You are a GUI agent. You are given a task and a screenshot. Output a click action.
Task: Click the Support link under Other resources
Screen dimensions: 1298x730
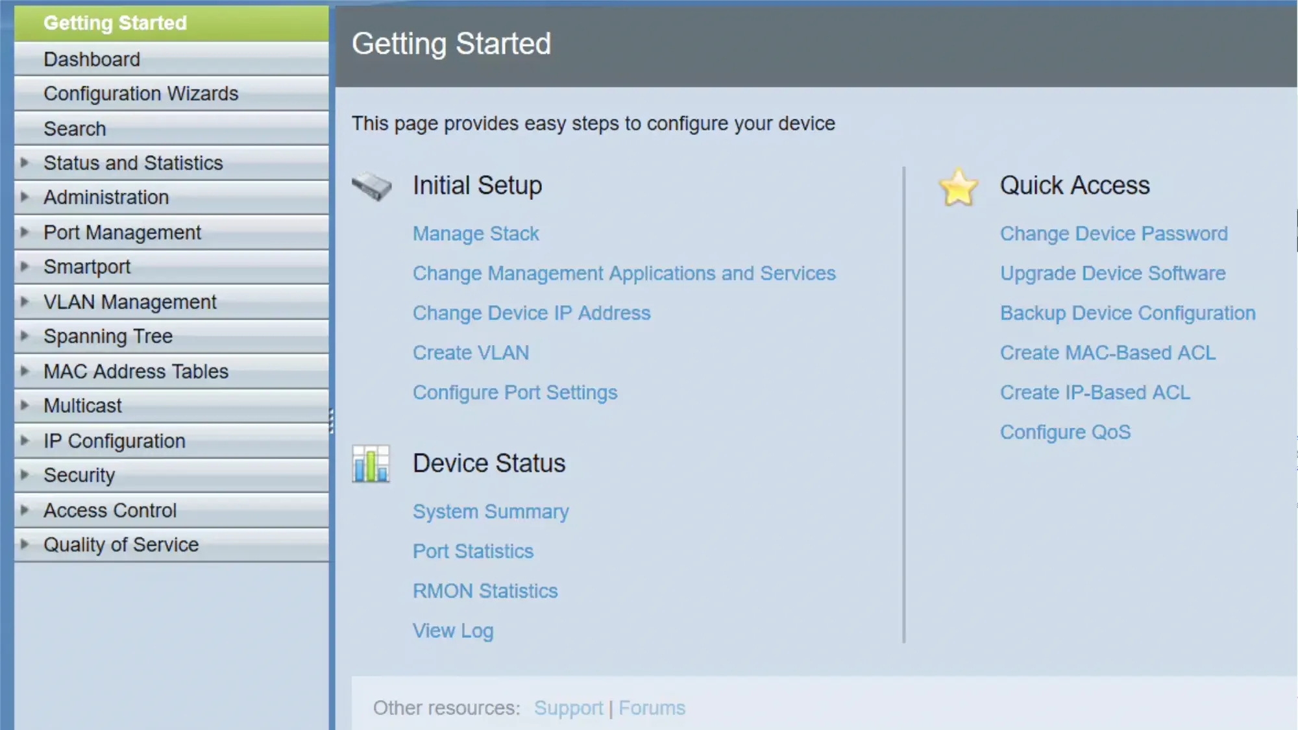point(569,707)
